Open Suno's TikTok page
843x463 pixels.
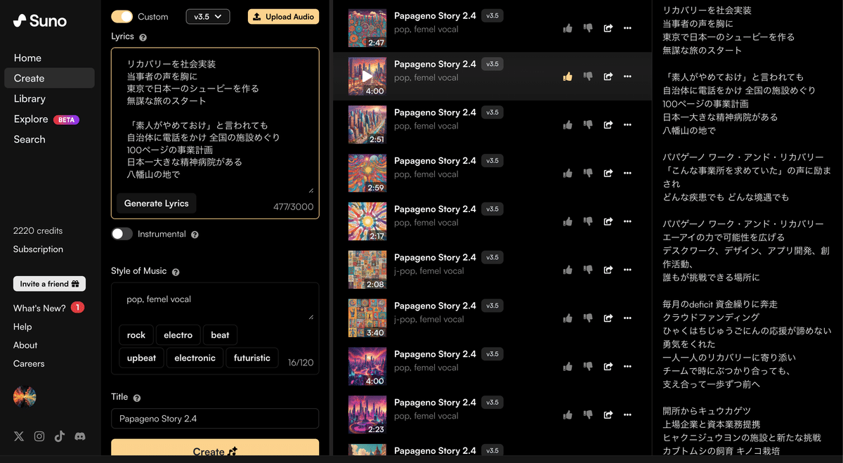60,436
